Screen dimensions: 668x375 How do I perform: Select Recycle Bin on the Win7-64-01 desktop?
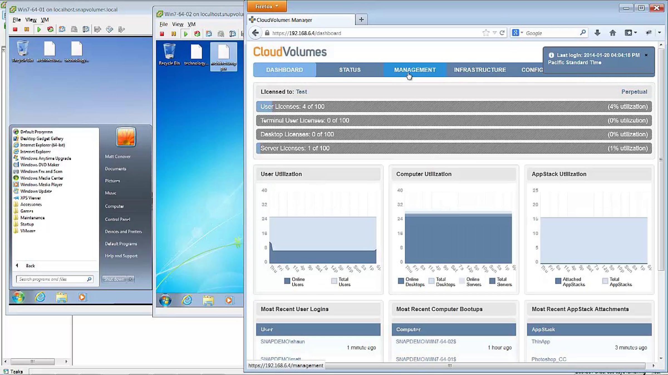click(x=23, y=51)
